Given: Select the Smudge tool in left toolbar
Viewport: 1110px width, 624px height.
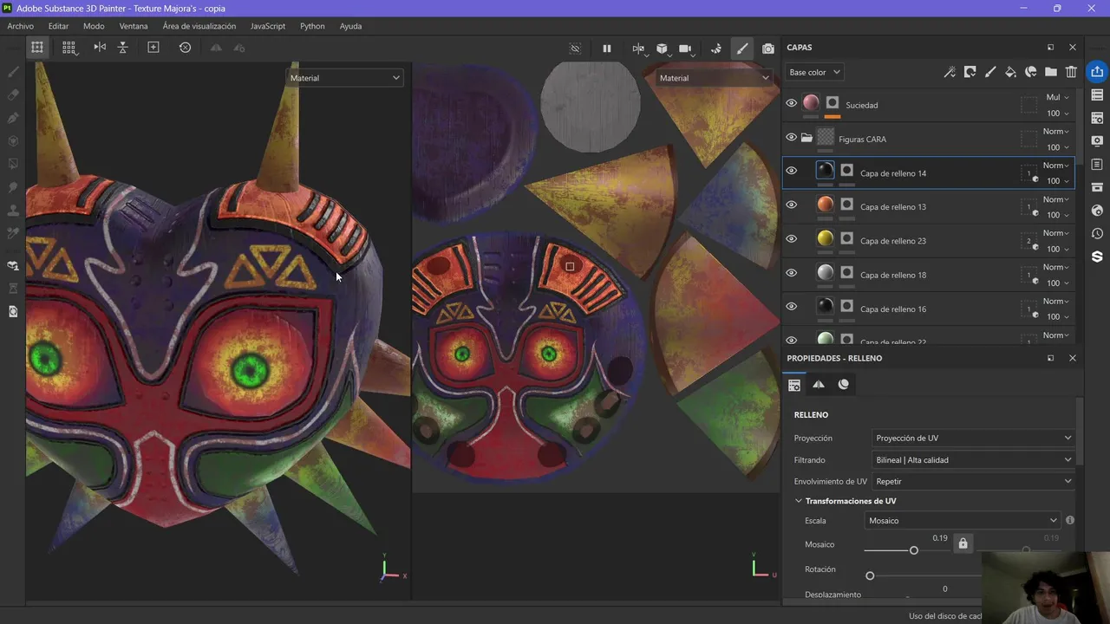Looking at the screenshot, I should pos(13,186).
